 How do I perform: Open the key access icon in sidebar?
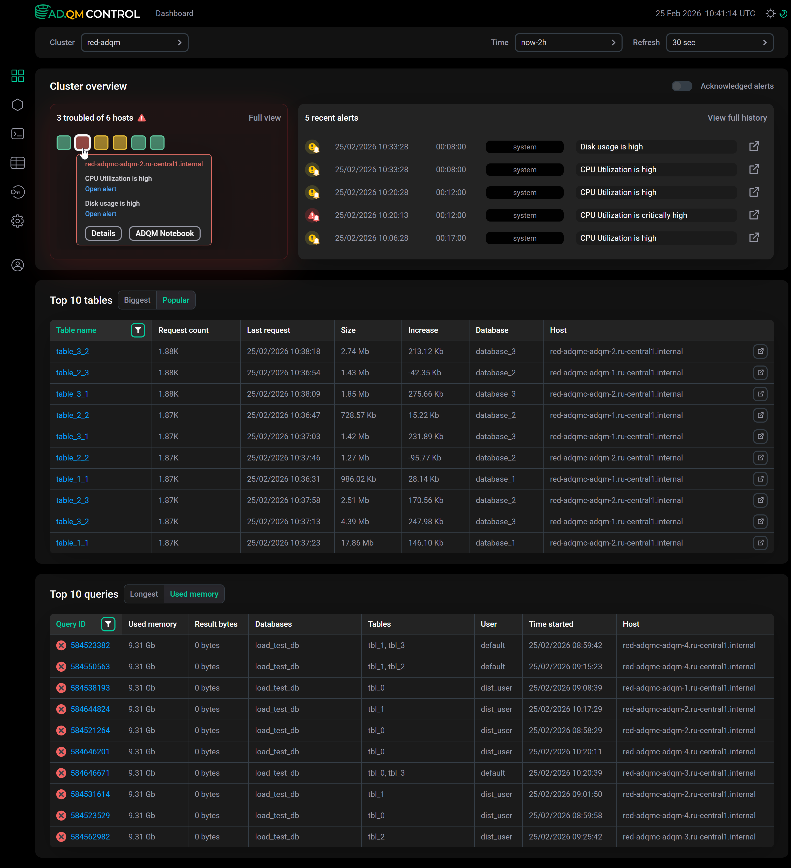(x=18, y=192)
